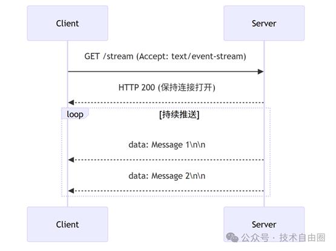Click the loop label tag

click(75, 114)
